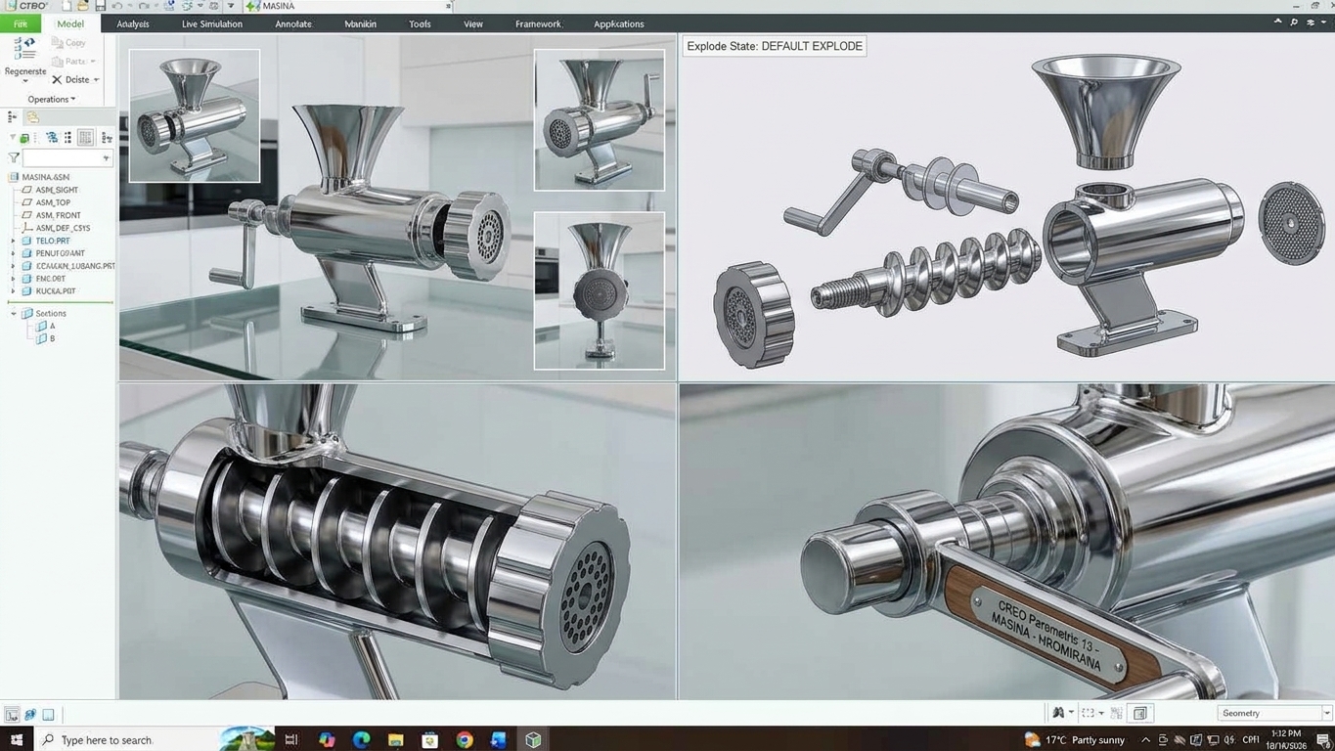Click the Delete X icon in ribbon
This screenshot has height=751, width=1335.
click(x=57, y=79)
